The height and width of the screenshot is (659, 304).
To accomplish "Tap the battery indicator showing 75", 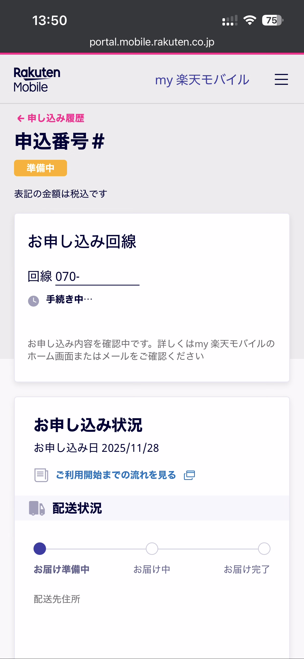I will pyautogui.click(x=272, y=20).
